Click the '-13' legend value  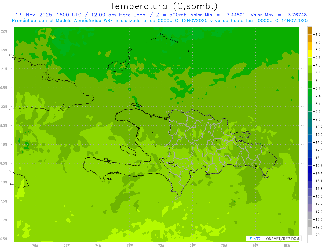pyautogui.click(x=316, y=158)
